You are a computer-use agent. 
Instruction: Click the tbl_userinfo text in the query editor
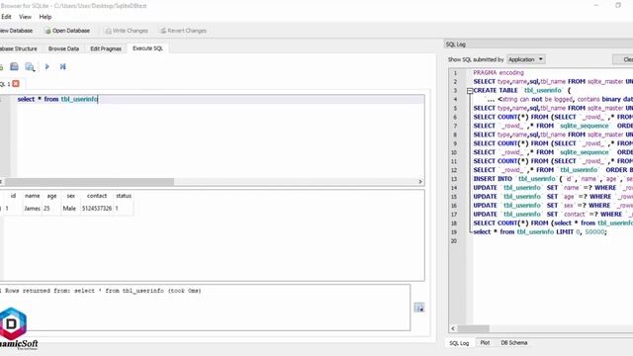tap(79, 99)
